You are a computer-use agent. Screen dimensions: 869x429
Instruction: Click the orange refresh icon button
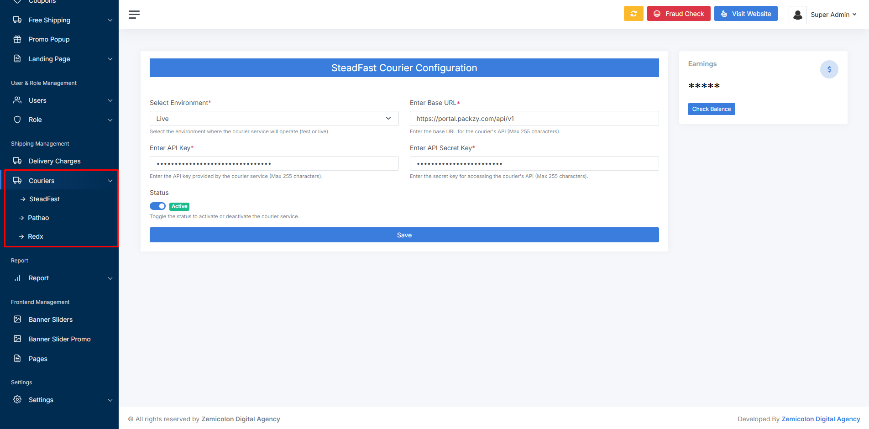click(x=633, y=14)
